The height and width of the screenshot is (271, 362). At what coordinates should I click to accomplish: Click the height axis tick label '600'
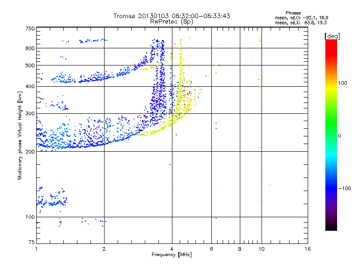[x=30, y=48]
